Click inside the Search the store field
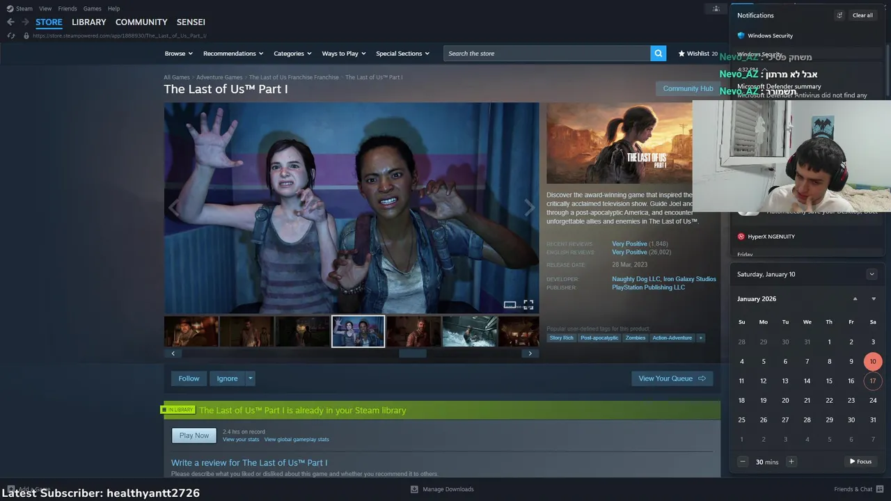Image resolution: width=891 pixels, height=501 pixels. point(547,54)
